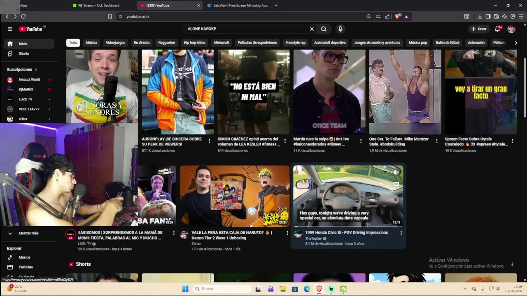Open the Zama channel link
This screenshot has width=527, height=296.
(x=196, y=243)
